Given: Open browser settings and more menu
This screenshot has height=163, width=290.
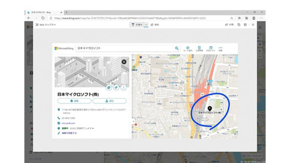Looking at the screenshot, I should [x=261, y=18].
